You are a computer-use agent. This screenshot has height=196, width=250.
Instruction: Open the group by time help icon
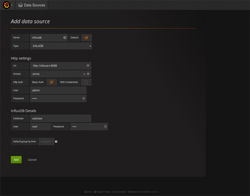pos(56,141)
